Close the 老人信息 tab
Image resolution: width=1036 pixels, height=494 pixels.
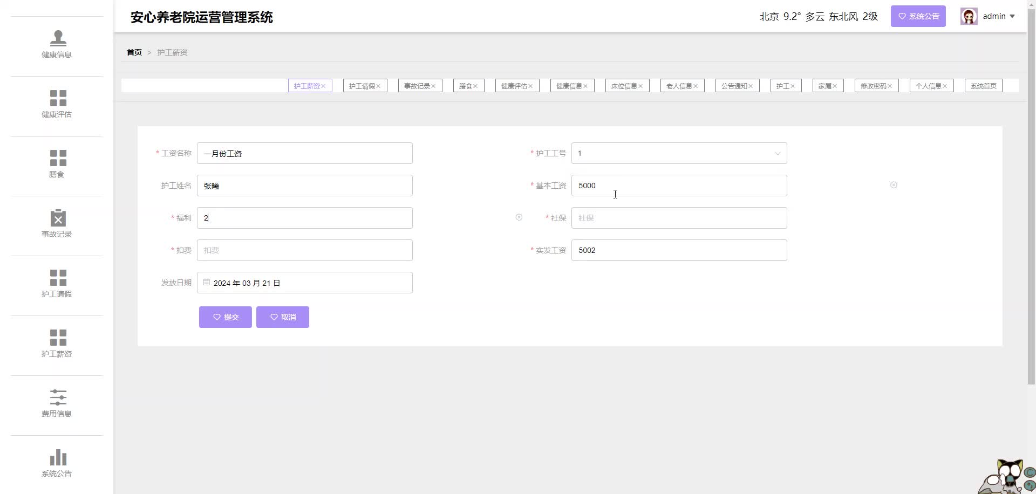point(696,86)
